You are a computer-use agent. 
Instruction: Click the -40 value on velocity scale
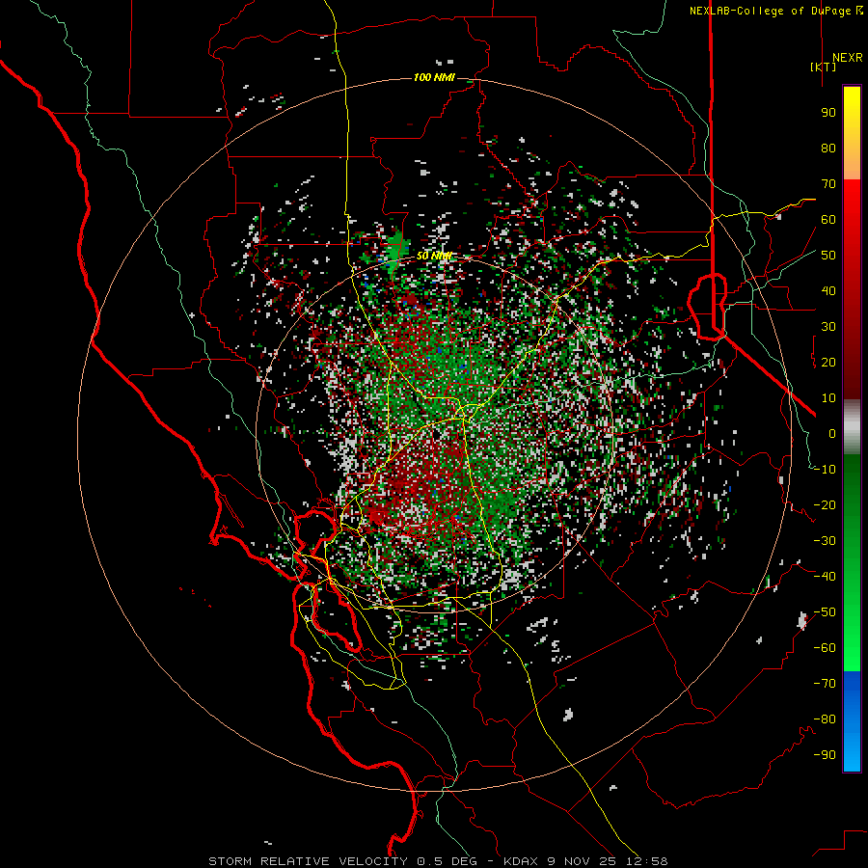point(825,577)
